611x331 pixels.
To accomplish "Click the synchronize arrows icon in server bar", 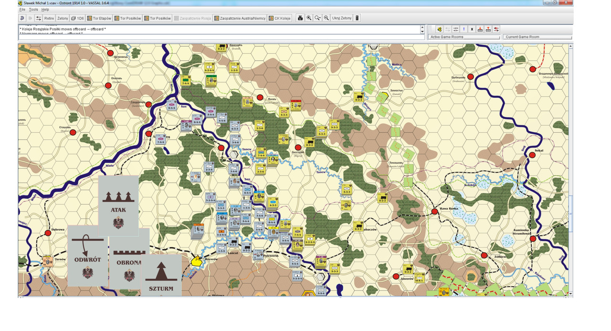I will point(448,29).
